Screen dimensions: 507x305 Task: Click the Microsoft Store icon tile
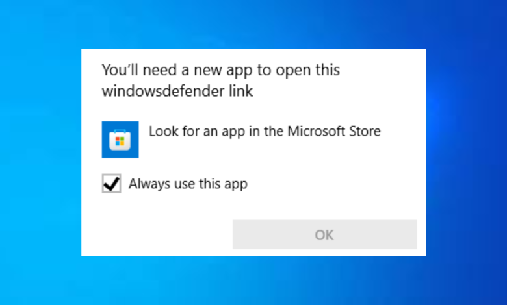coord(120,140)
